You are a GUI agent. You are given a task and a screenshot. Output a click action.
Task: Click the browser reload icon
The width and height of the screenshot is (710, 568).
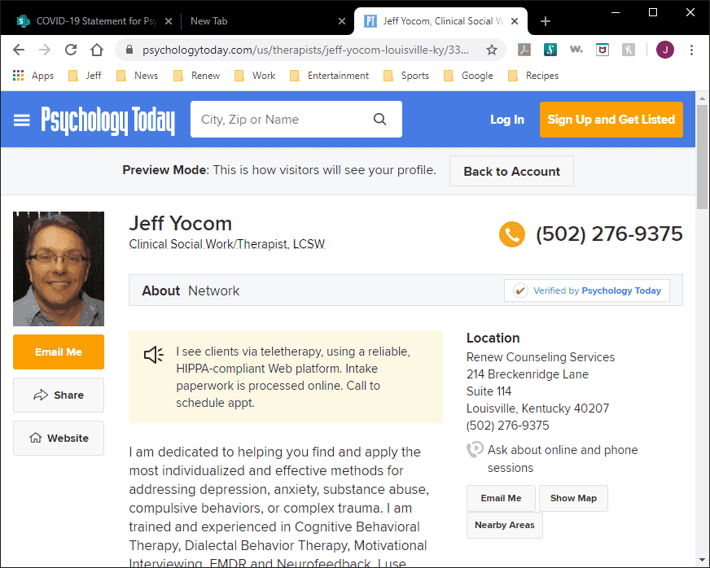(x=71, y=50)
